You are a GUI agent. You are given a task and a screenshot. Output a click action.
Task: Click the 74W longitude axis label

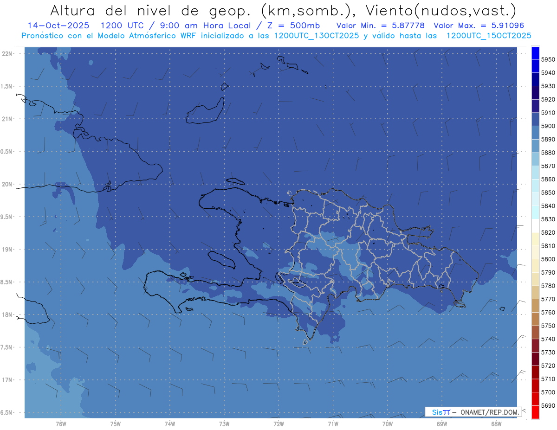pyautogui.click(x=170, y=424)
